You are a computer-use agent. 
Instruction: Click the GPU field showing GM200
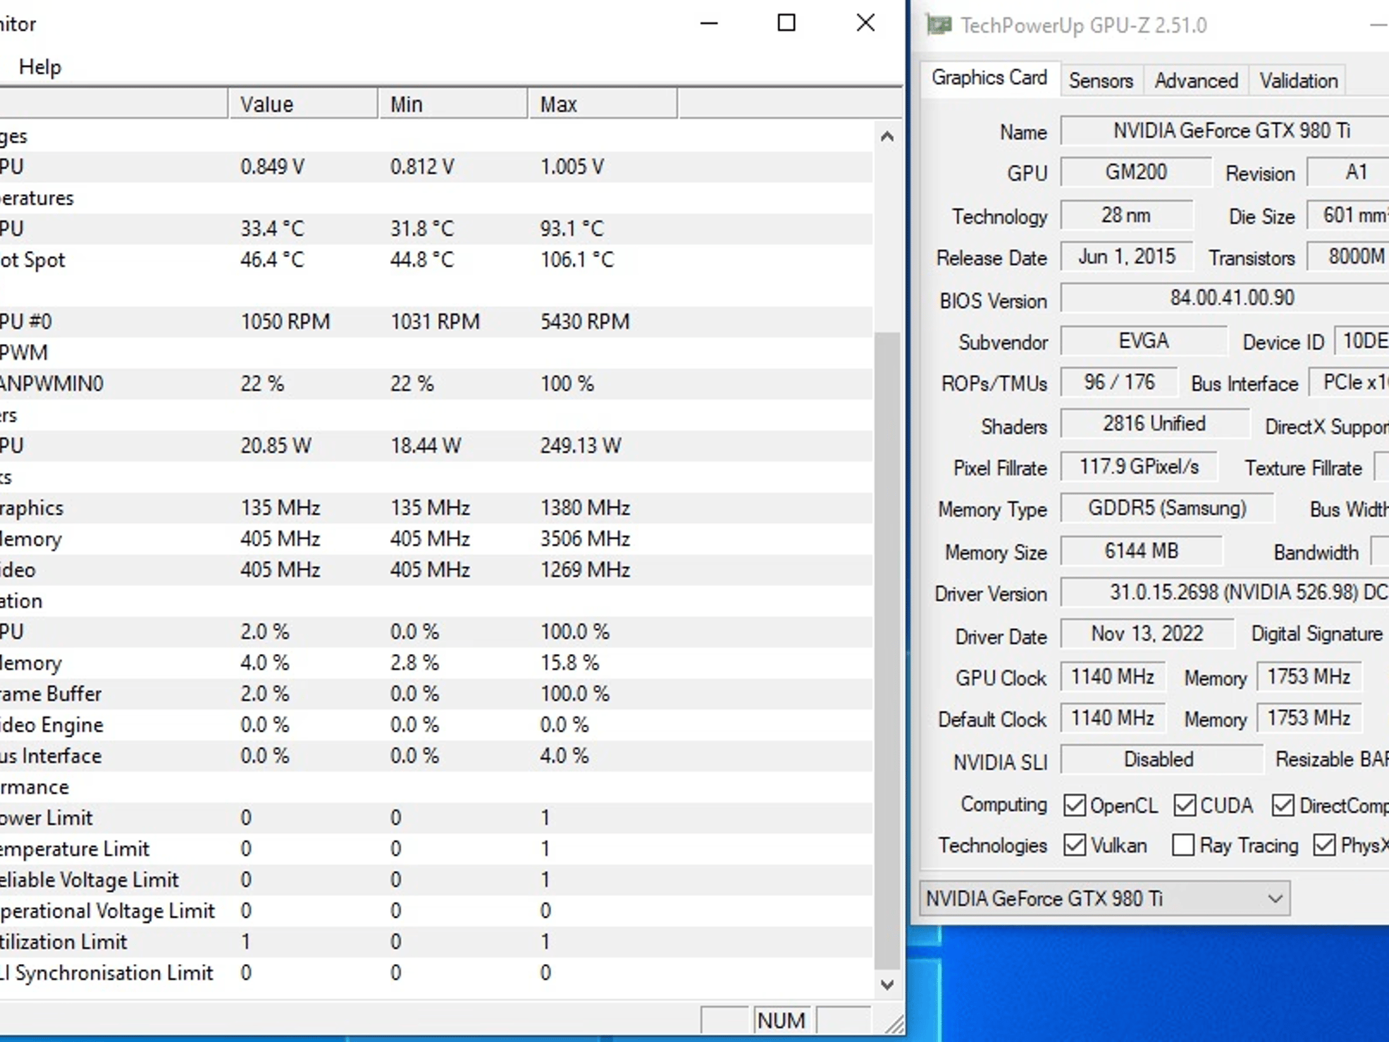(1136, 172)
